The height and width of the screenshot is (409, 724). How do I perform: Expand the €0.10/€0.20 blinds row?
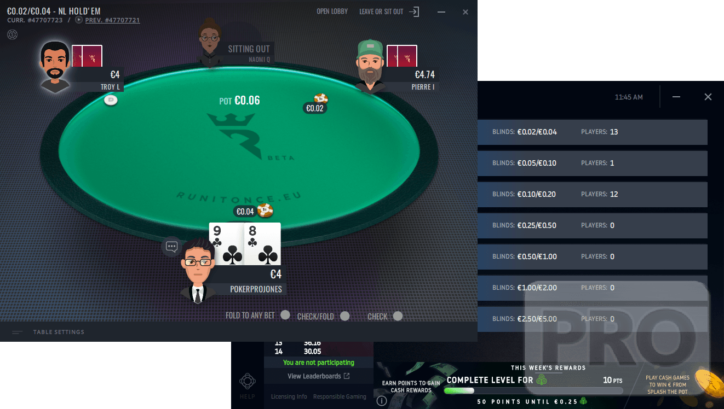click(592, 194)
